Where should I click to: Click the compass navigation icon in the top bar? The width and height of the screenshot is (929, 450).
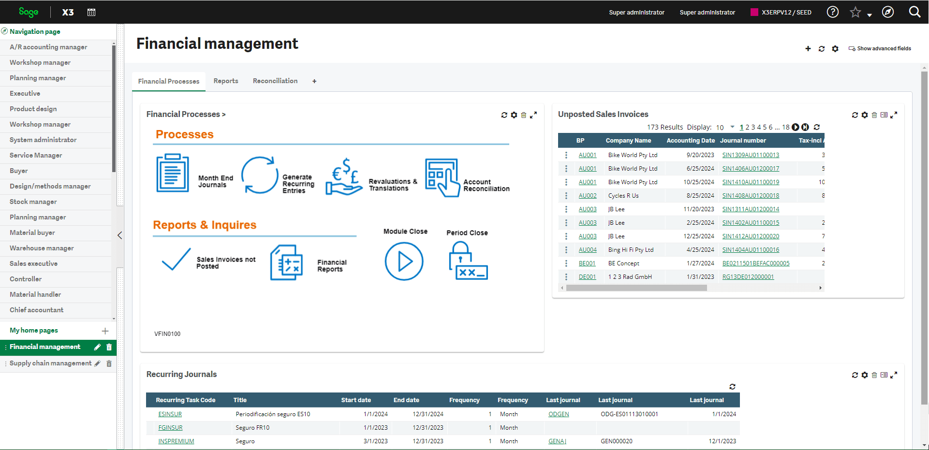tap(888, 12)
